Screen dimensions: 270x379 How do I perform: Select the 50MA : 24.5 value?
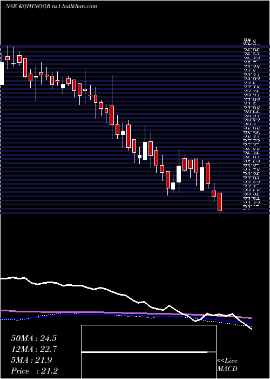33,338
